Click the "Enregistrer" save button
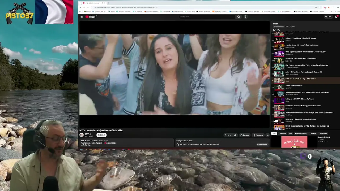The image size is (340, 191). click(258, 135)
